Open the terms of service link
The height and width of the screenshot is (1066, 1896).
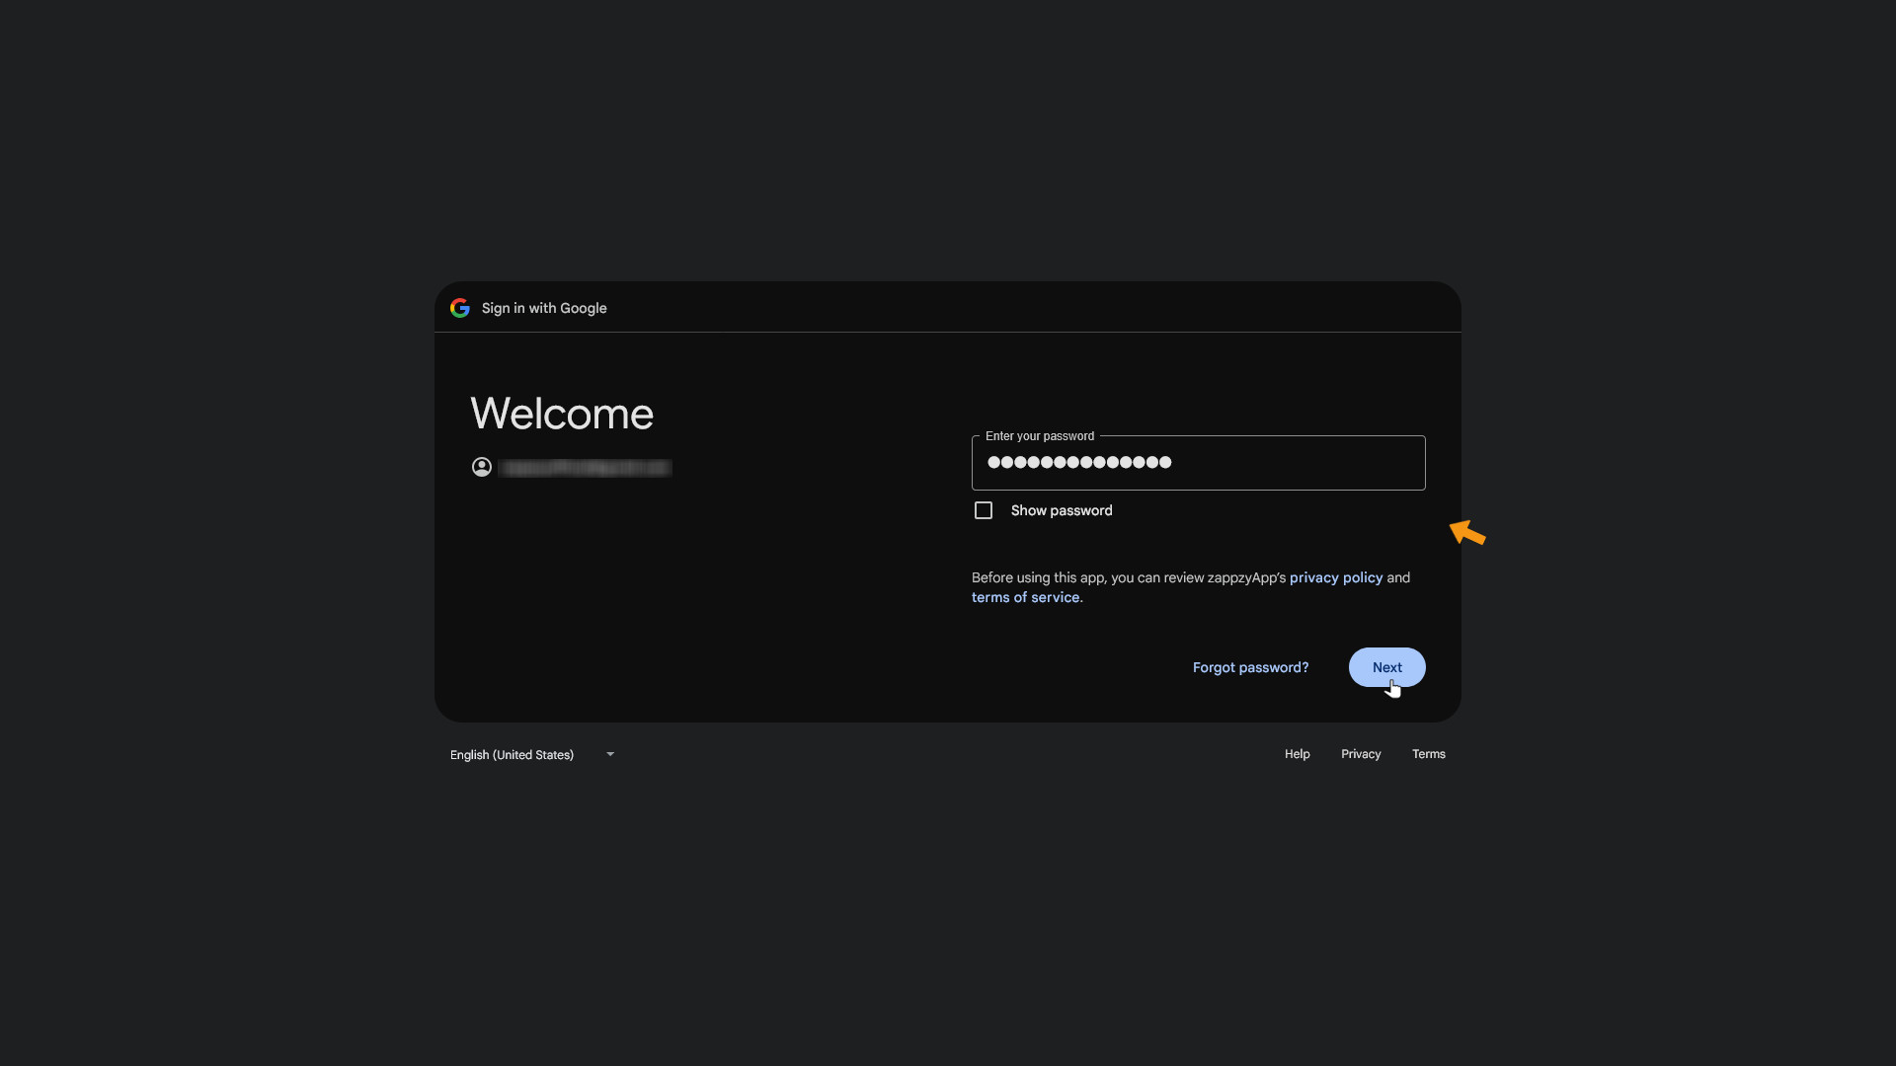(1025, 597)
